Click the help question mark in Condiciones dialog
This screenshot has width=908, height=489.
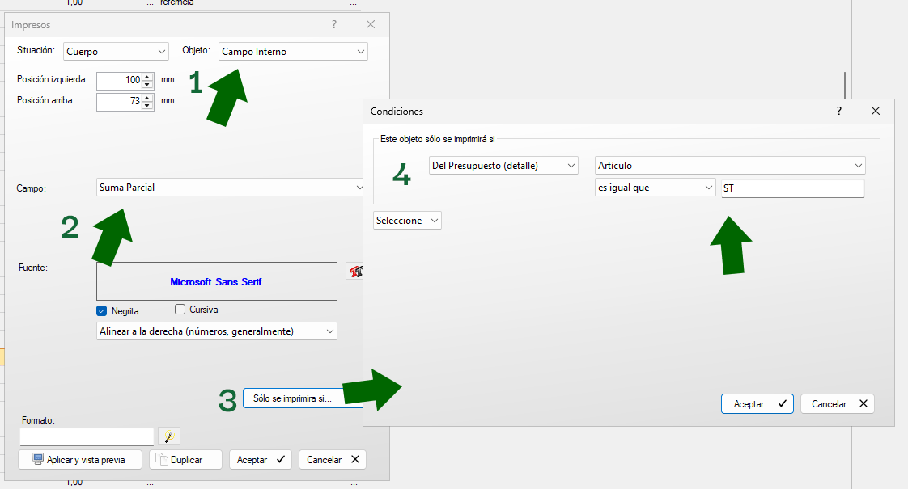coord(838,111)
